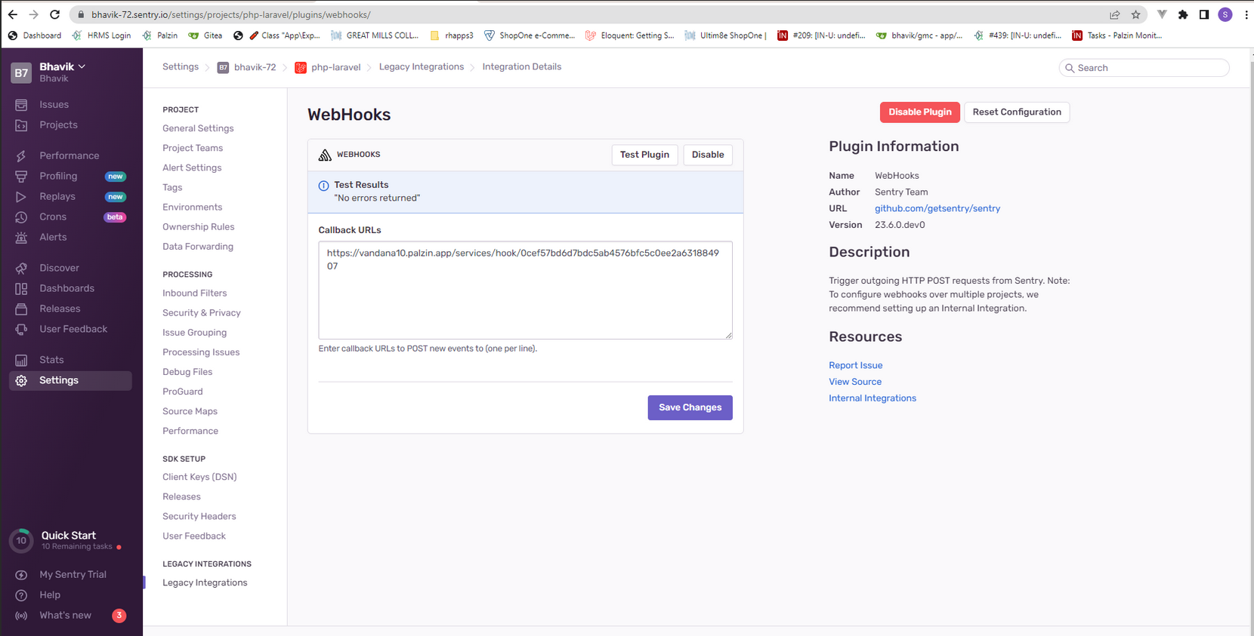The width and height of the screenshot is (1254, 636).
Task: Click the Test Plugin button
Action: (644, 155)
